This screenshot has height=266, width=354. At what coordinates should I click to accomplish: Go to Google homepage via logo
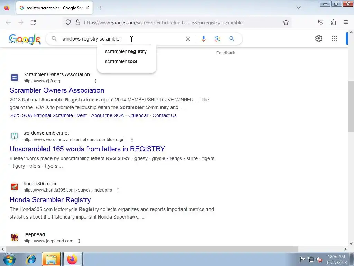(x=25, y=39)
